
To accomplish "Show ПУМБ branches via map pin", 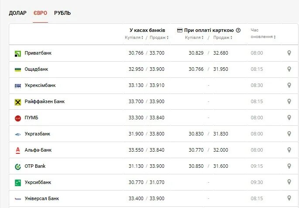I will [289, 118].
